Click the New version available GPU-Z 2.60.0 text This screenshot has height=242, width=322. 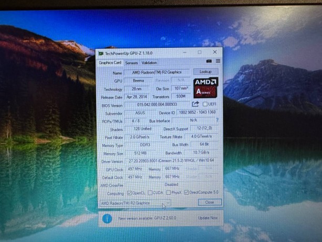147,218
